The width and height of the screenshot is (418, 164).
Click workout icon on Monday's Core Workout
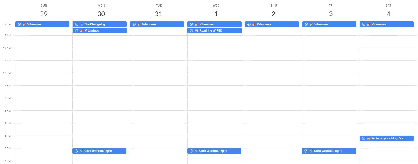81,151
